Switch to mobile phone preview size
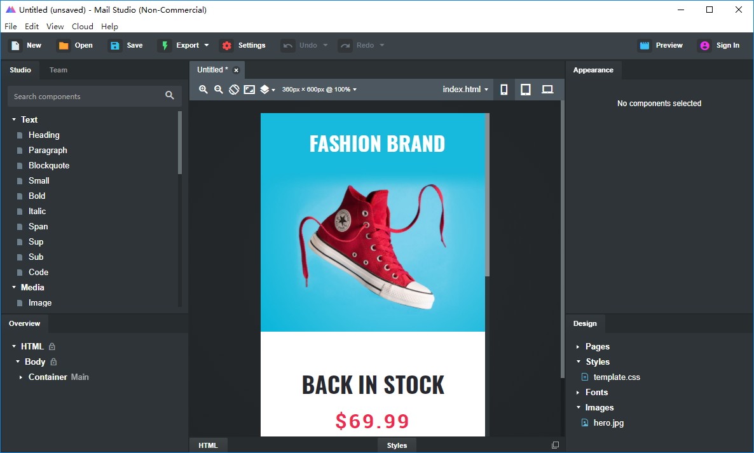 (x=504, y=90)
